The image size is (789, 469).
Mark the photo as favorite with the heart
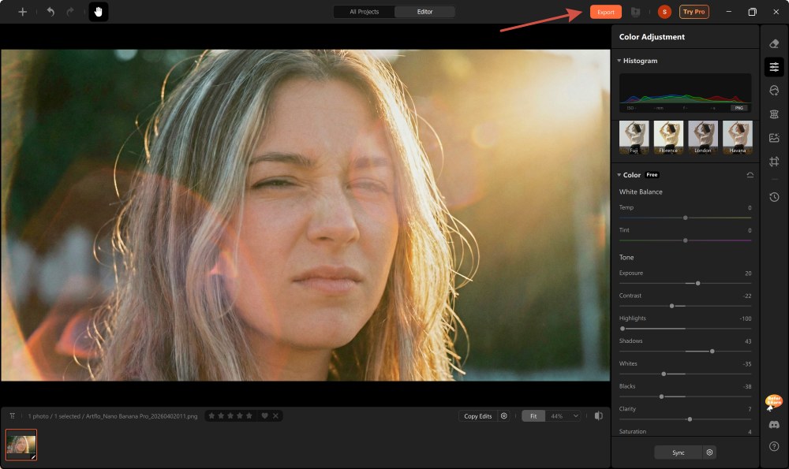click(x=265, y=415)
